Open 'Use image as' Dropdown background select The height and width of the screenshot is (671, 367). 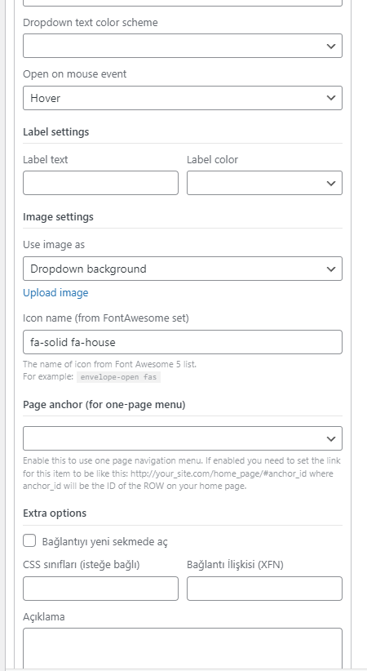(182, 269)
